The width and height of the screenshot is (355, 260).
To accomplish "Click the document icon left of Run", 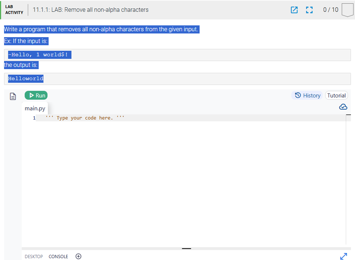I will (13, 96).
